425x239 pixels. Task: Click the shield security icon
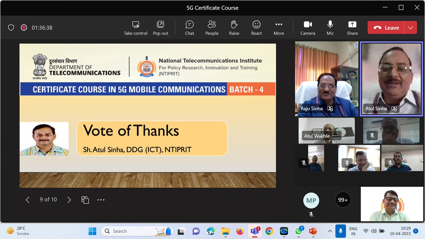(11, 28)
